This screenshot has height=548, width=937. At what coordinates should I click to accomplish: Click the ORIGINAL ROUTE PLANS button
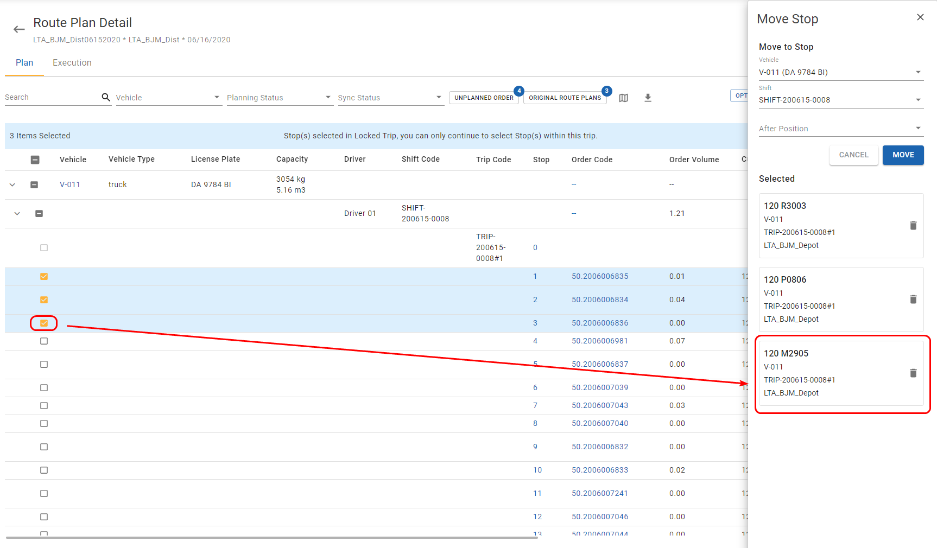tap(565, 98)
